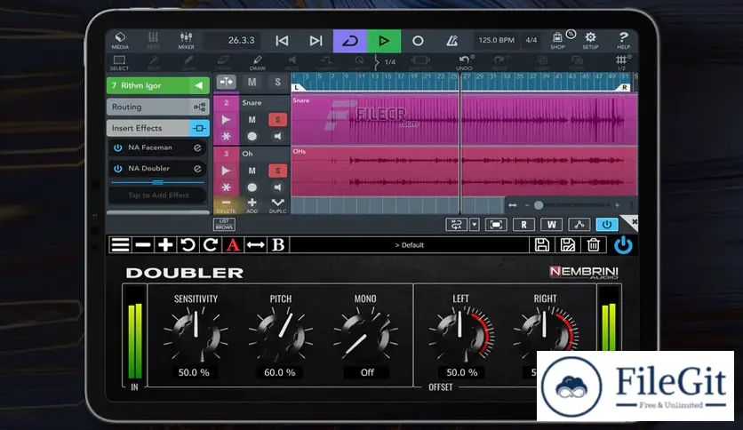Enable Read automation (R)

pyautogui.click(x=524, y=225)
